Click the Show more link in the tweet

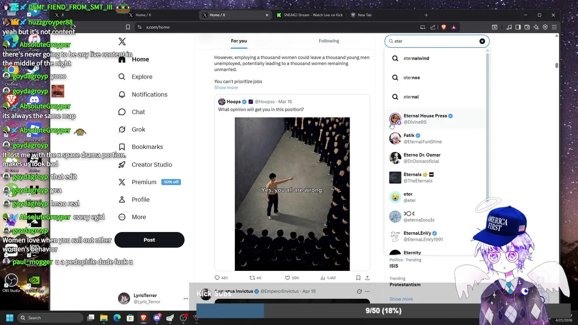pyautogui.click(x=226, y=88)
